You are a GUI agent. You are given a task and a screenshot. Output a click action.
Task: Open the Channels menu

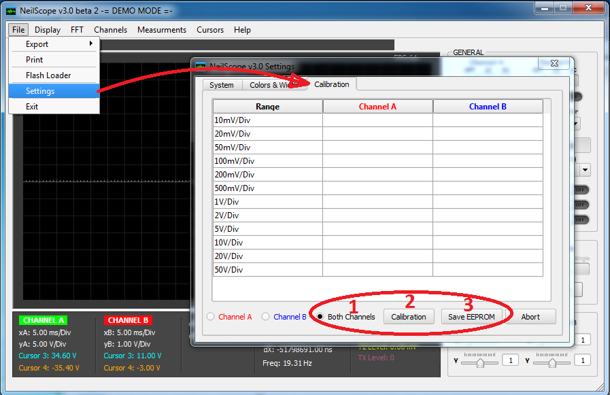pos(110,30)
